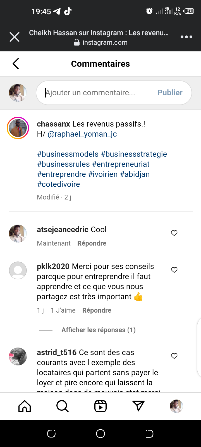
Task: Expand "Afficher les réponses (1)"
Action: (98, 330)
